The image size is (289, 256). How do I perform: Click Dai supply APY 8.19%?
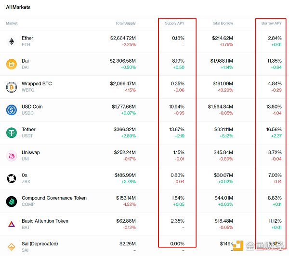(178, 61)
